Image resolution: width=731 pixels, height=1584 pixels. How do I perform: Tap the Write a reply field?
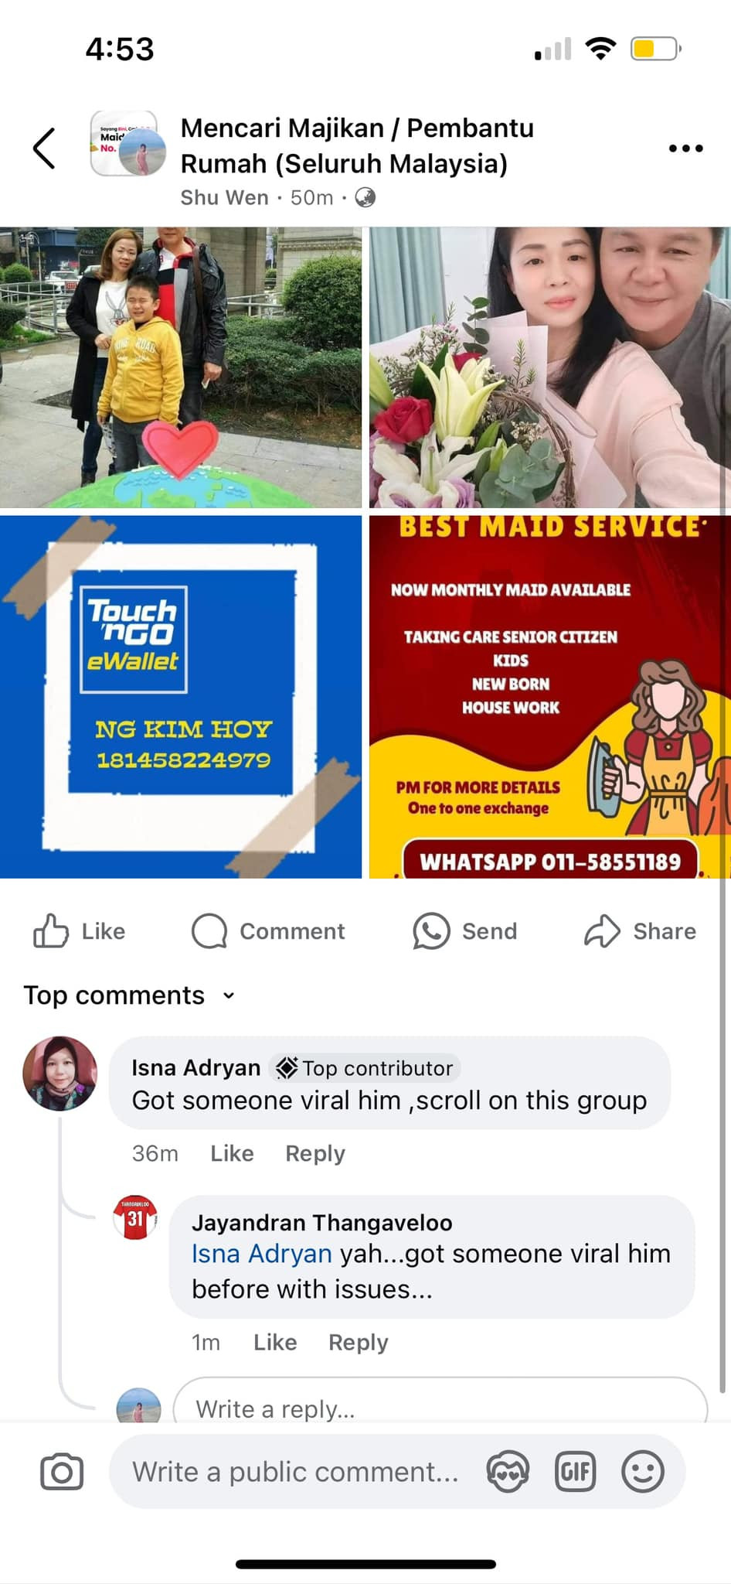click(440, 1403)
